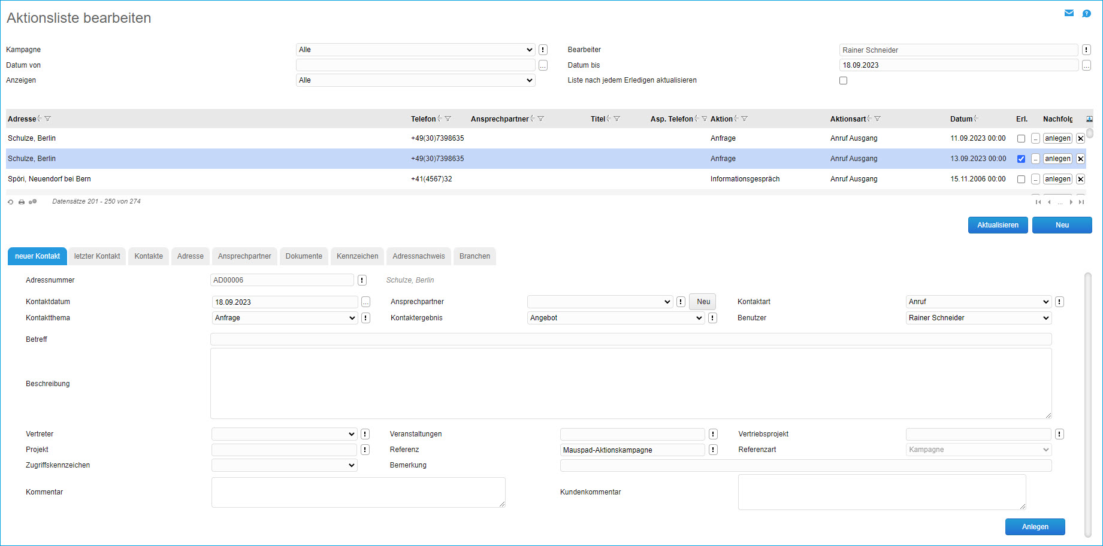The height and width of the screenshot is (546, 1103).
Task: Focus the Beschreibung text area
Action: (x=631, y=384)
